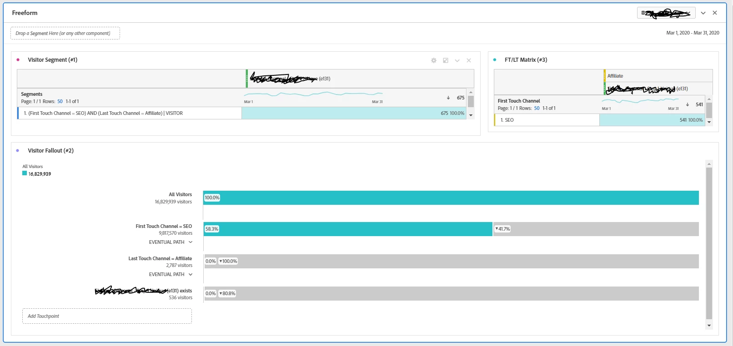Click the All Visitors teal legend swatch
This screenshot has height=346, width=733.
pos(25,173)
